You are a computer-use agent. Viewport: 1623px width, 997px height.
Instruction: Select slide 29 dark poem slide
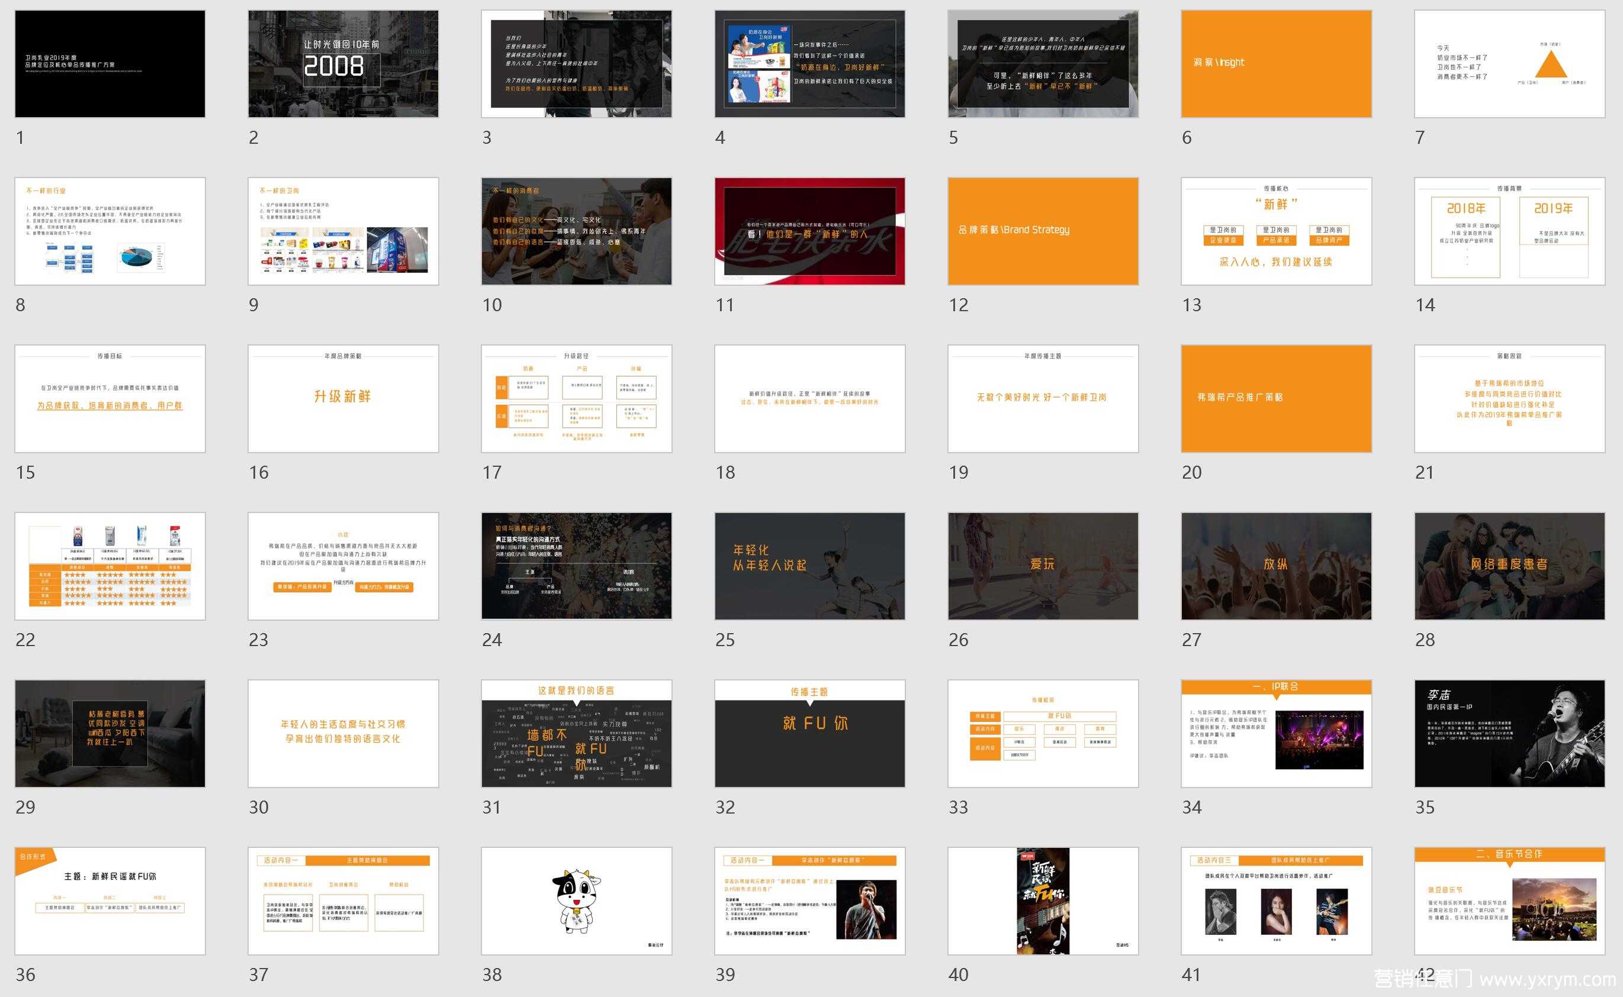pyautogui.click(x=110, y=734)
